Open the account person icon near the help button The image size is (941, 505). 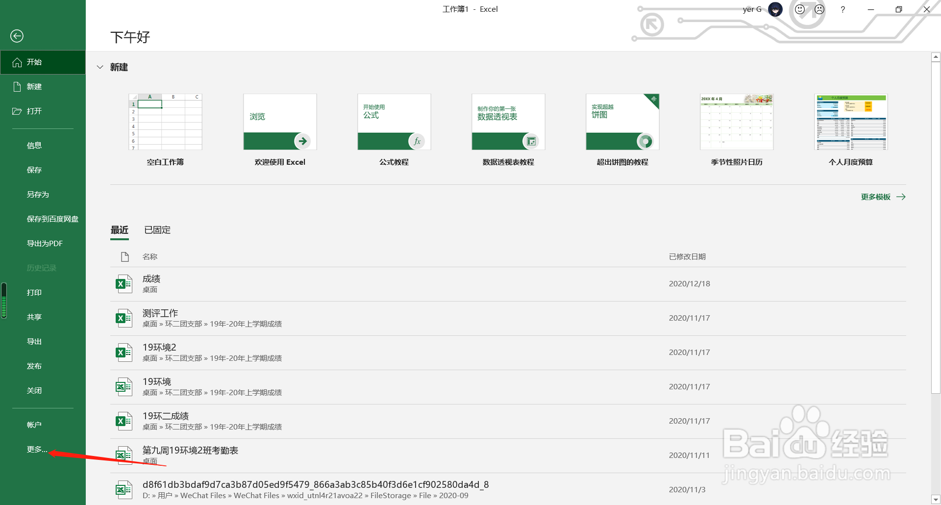point(819,9)
